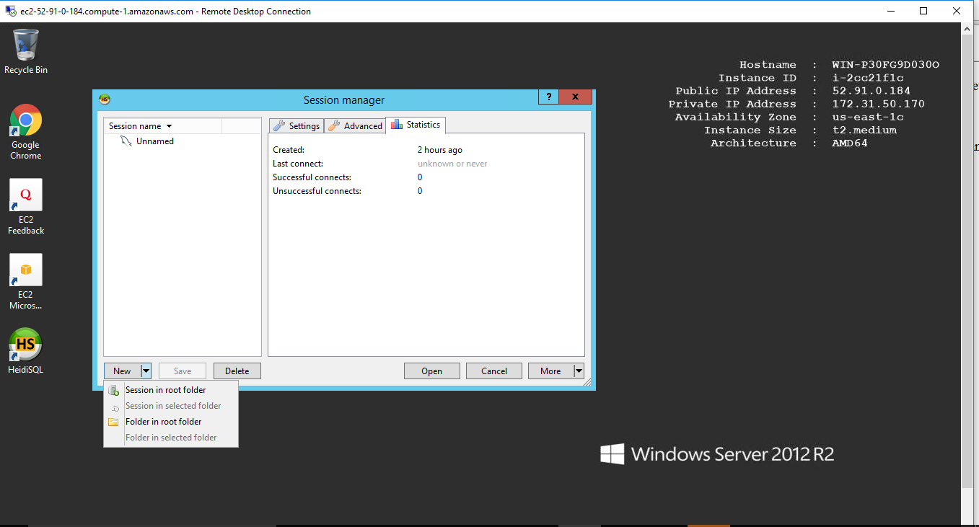979x527 pixels.
Task: Click the HeidiSQL logo in dialog title bar
Action: click(105, 99)
